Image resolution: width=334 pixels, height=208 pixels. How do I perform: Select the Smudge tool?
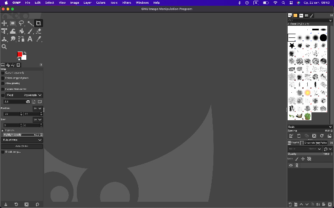[x=13, y=39]
